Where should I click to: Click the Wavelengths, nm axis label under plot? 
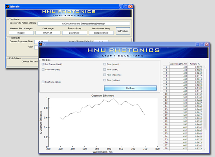(103, 152)
